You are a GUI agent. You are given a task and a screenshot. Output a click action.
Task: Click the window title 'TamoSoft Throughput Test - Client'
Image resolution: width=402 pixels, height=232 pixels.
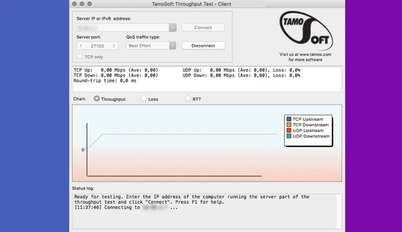coord(191,4)
